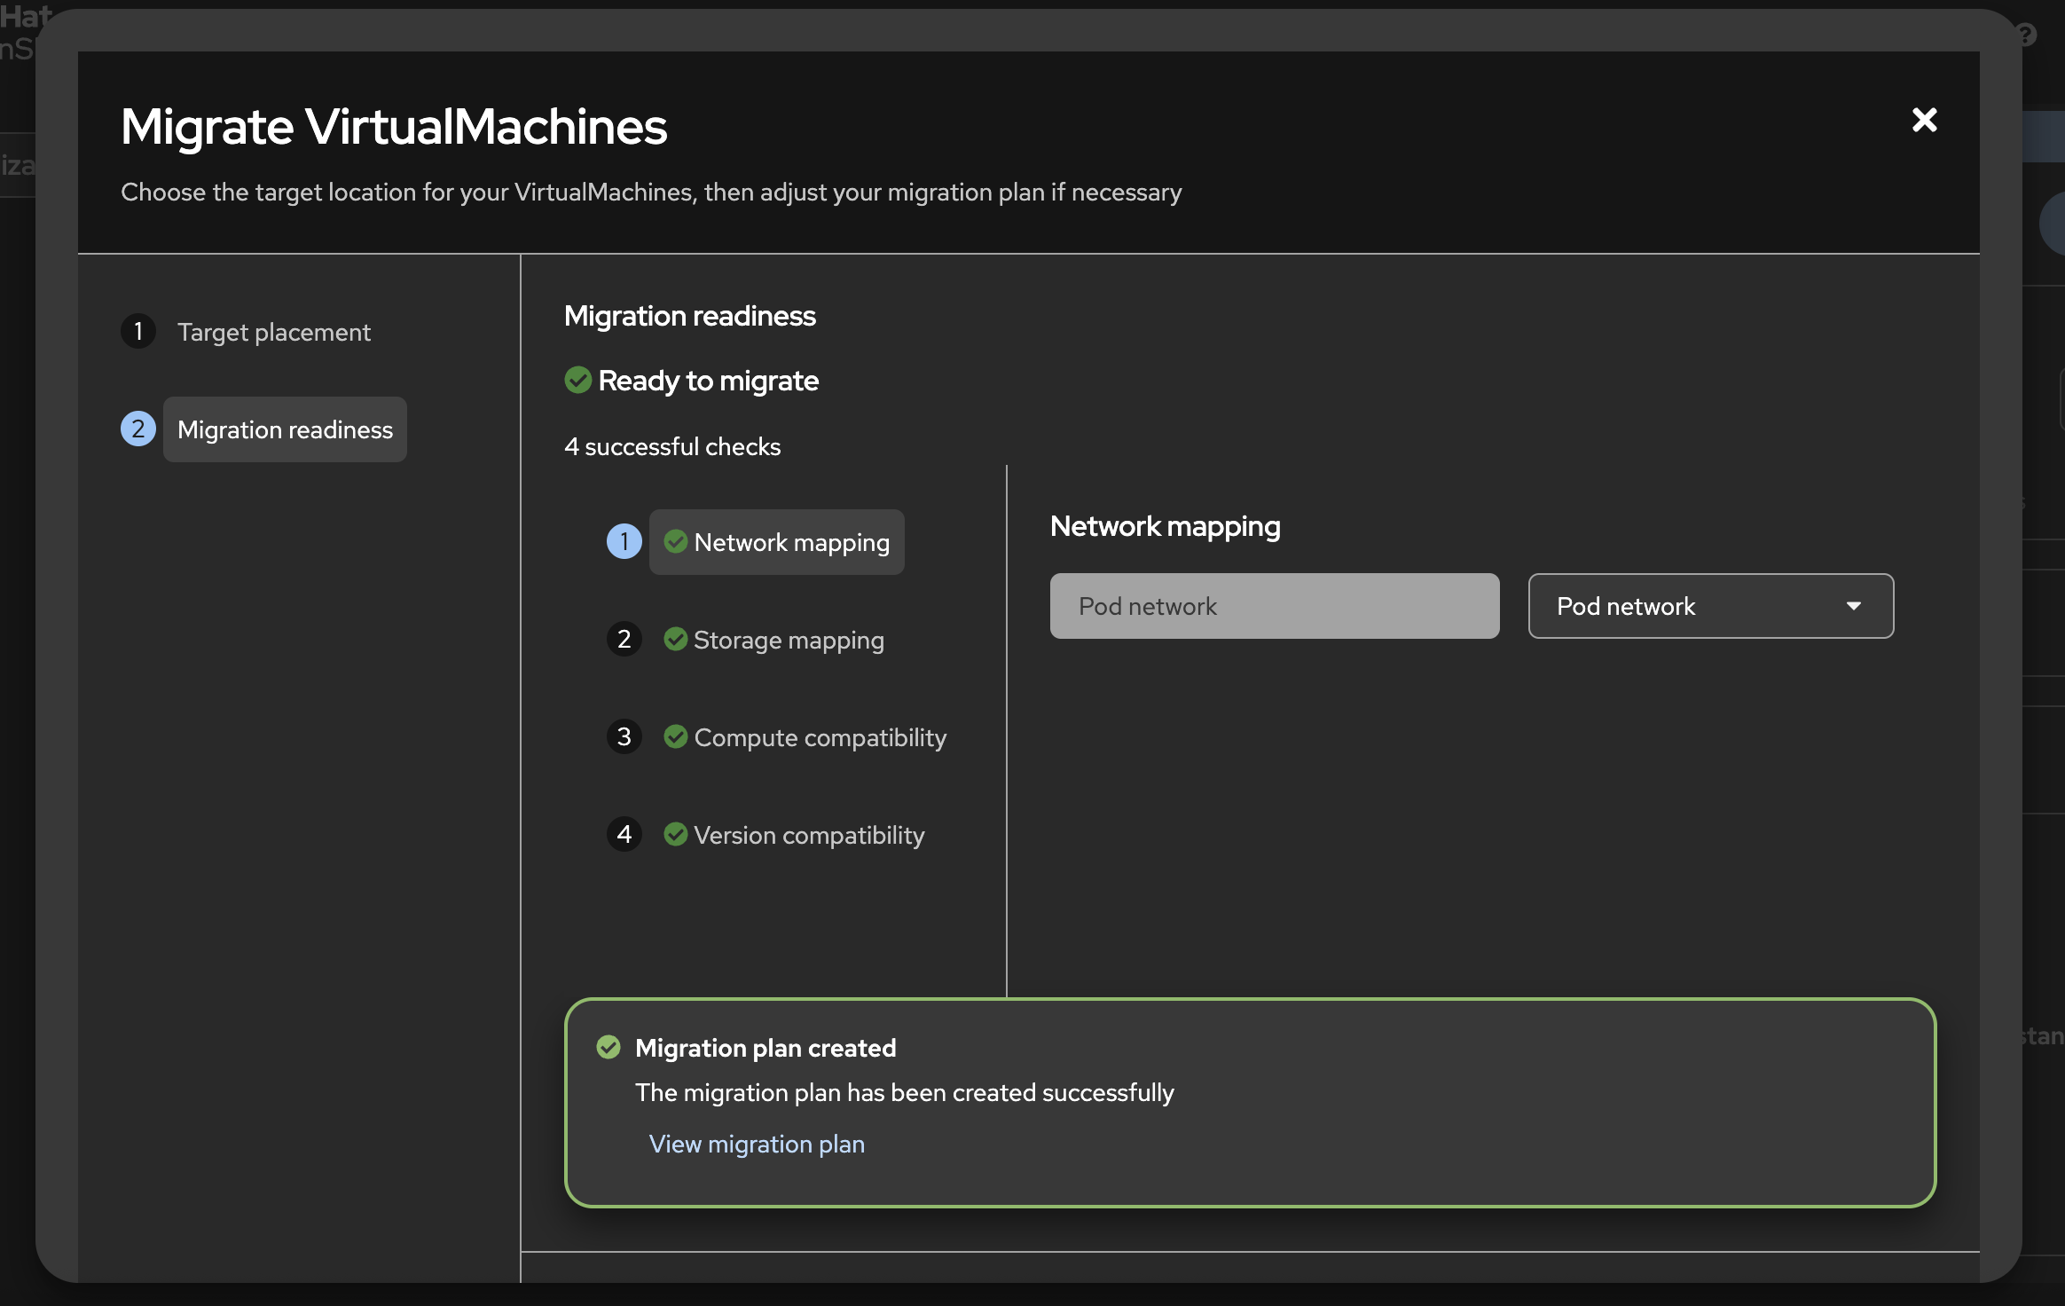Viewport: 2065px width, 1306px height.
Task: Click the dropdown caret arrow in Pod network
Action: point(1853,606)
